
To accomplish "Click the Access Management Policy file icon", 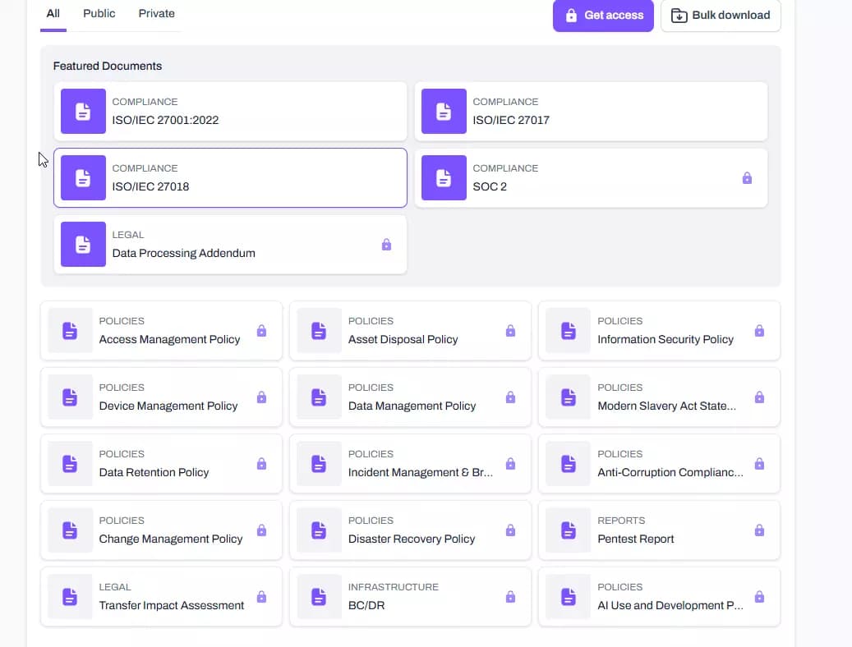I will pos(70,331).
